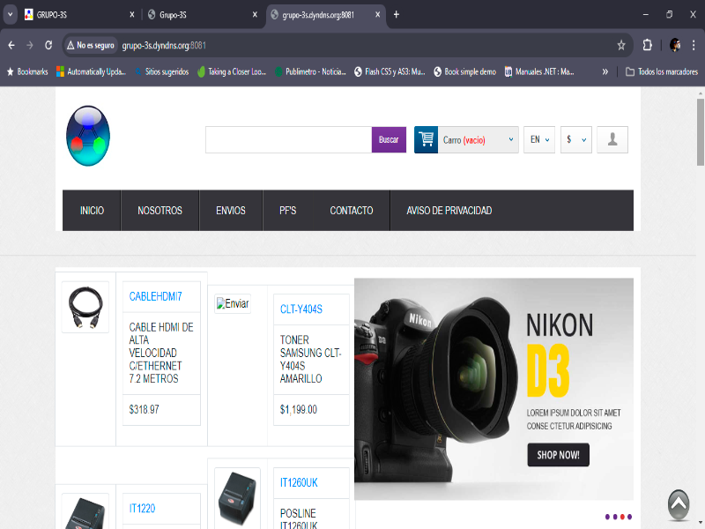Click the IT1260UK printer thumbnail
705x529 pixels.
[x=237, y=498]
